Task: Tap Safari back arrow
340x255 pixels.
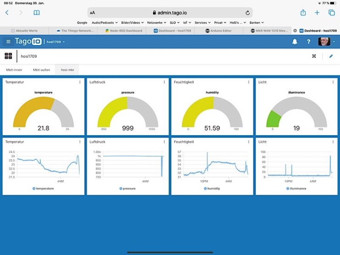Action: [x=7, y=12]
